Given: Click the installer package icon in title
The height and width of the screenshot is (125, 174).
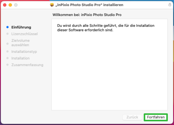Looking at the screenshot, I should (x=52, y=5).
